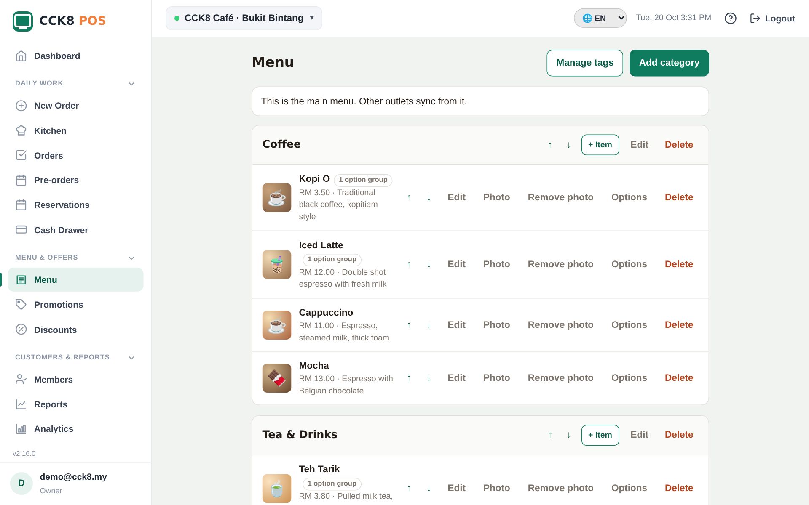Delete the Coffee category

pyautogui.click(x=679, y=145)
